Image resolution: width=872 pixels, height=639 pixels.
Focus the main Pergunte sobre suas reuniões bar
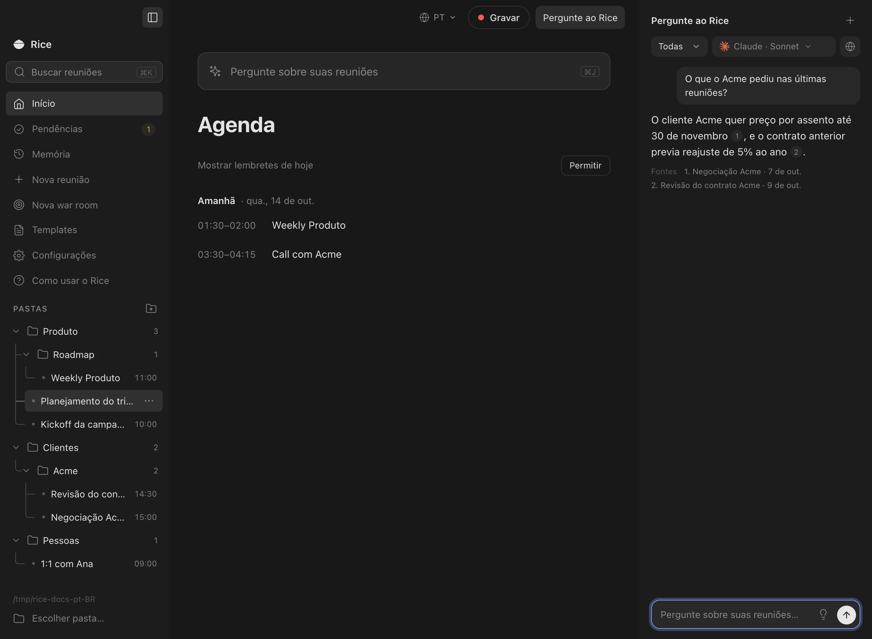pos(404,71)
